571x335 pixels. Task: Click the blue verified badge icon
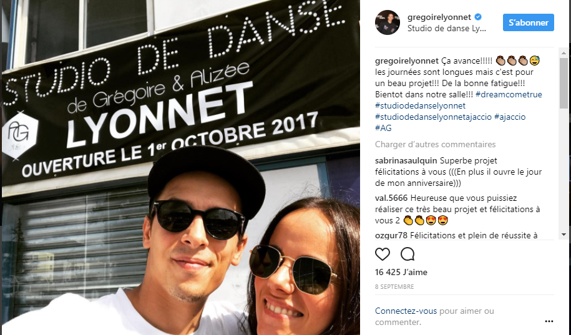click(x=478, y=17)
